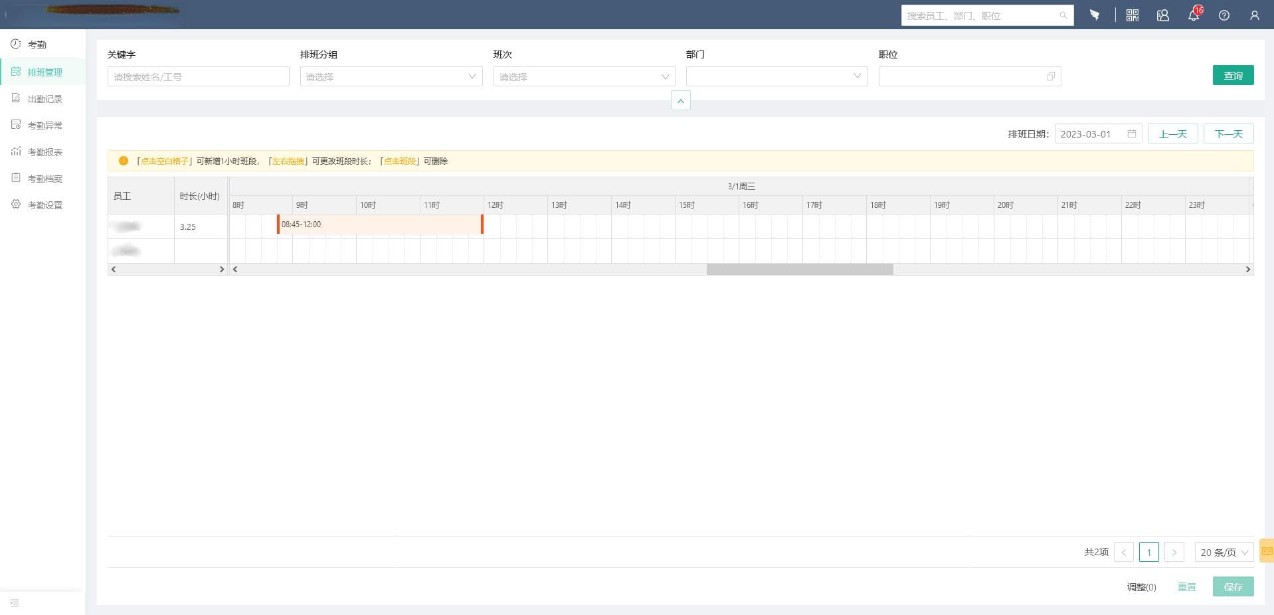This screenshot has height=615, width=1274.
Task: Open the user profile icon
Action: [x=1254, y=15]
